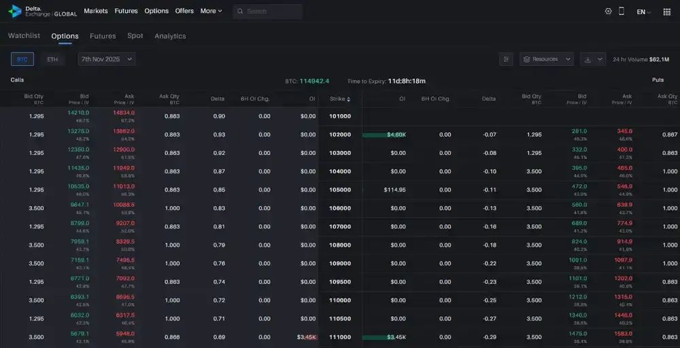Select strike 106000 row
Image resolution: width=680 pixels, height=348 pixels.
click(340, 209)
